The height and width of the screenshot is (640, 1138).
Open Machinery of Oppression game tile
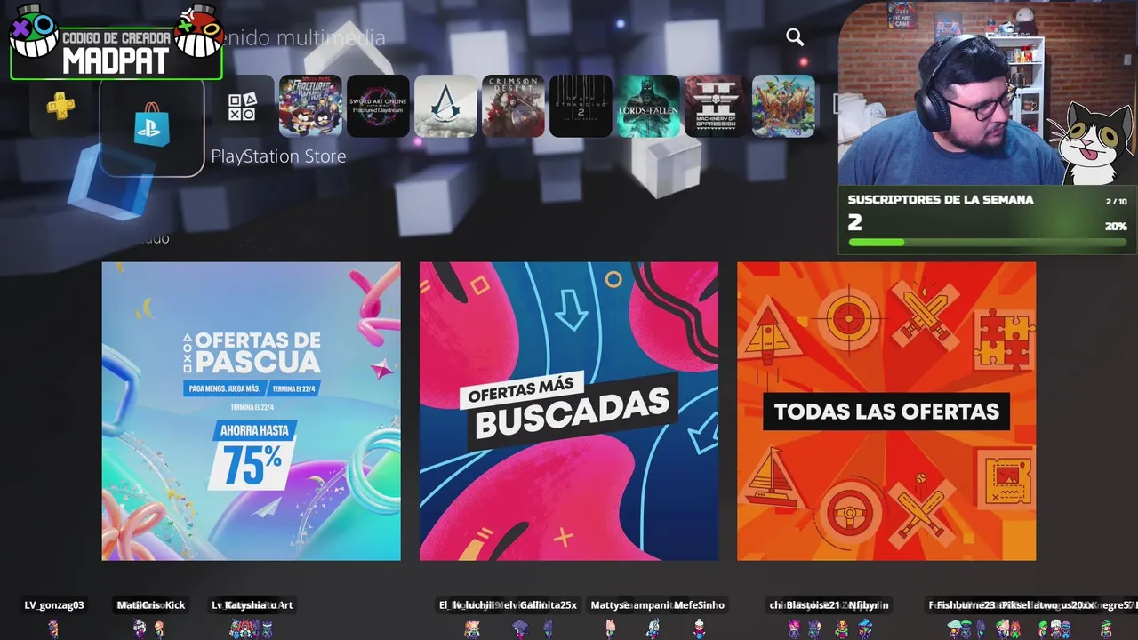(x=716, y=106)
